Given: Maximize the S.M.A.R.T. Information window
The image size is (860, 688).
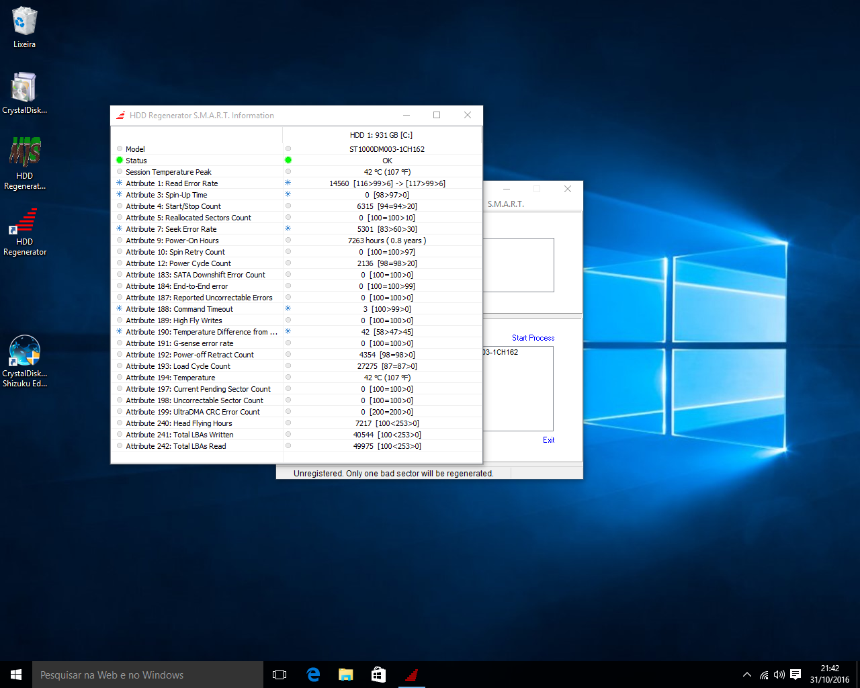Looking at the screenshot, I should point(437,115).
